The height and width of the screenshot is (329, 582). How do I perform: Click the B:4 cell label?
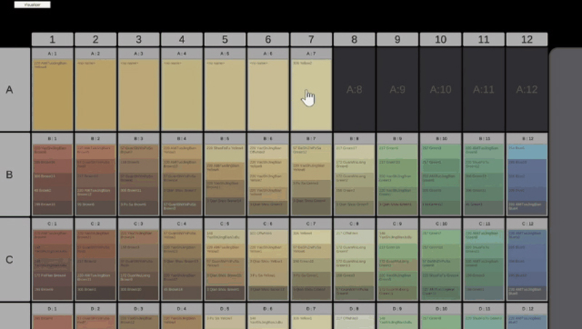click(x=182, y=138)
